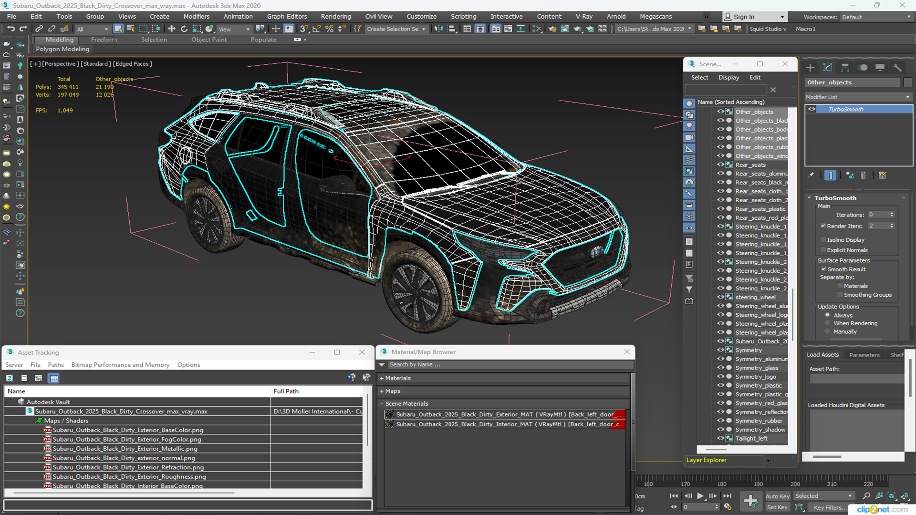Open the Modifier List dropdown

point(858,97)
